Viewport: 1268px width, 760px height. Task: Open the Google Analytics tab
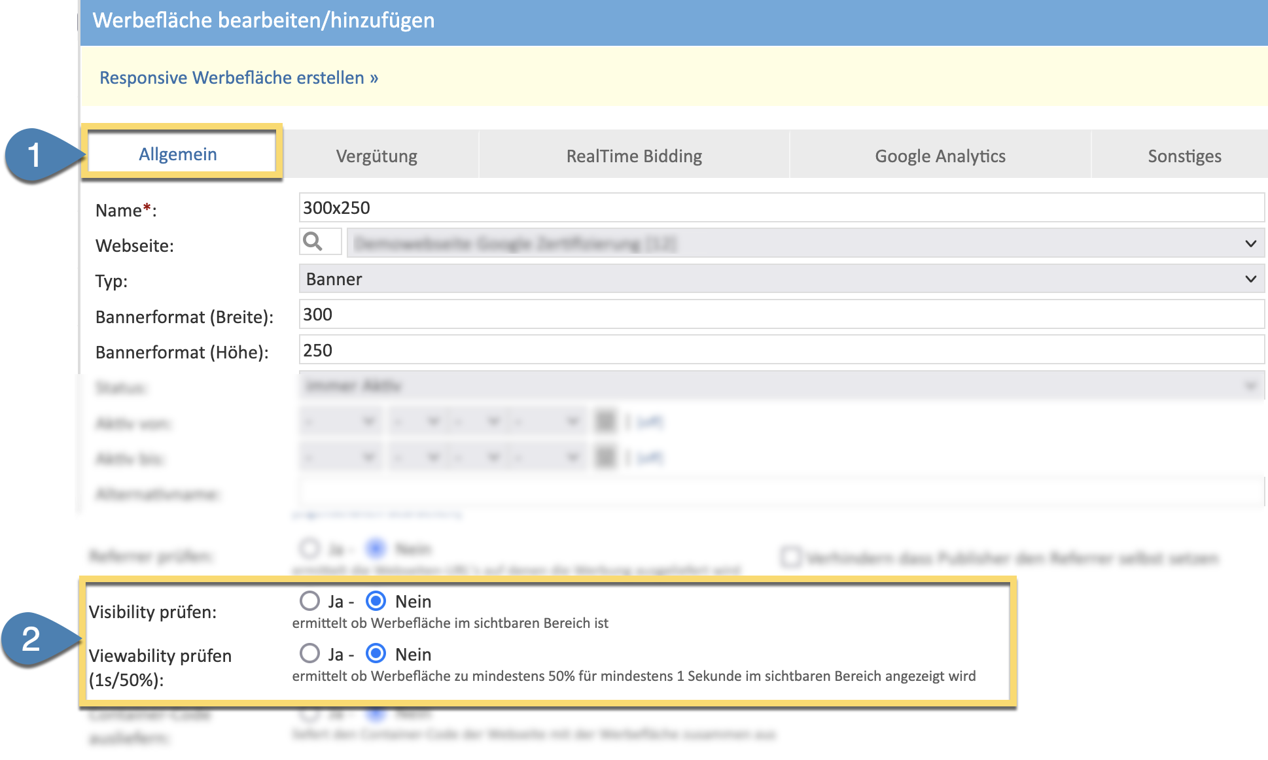click(x=940, y=156)
